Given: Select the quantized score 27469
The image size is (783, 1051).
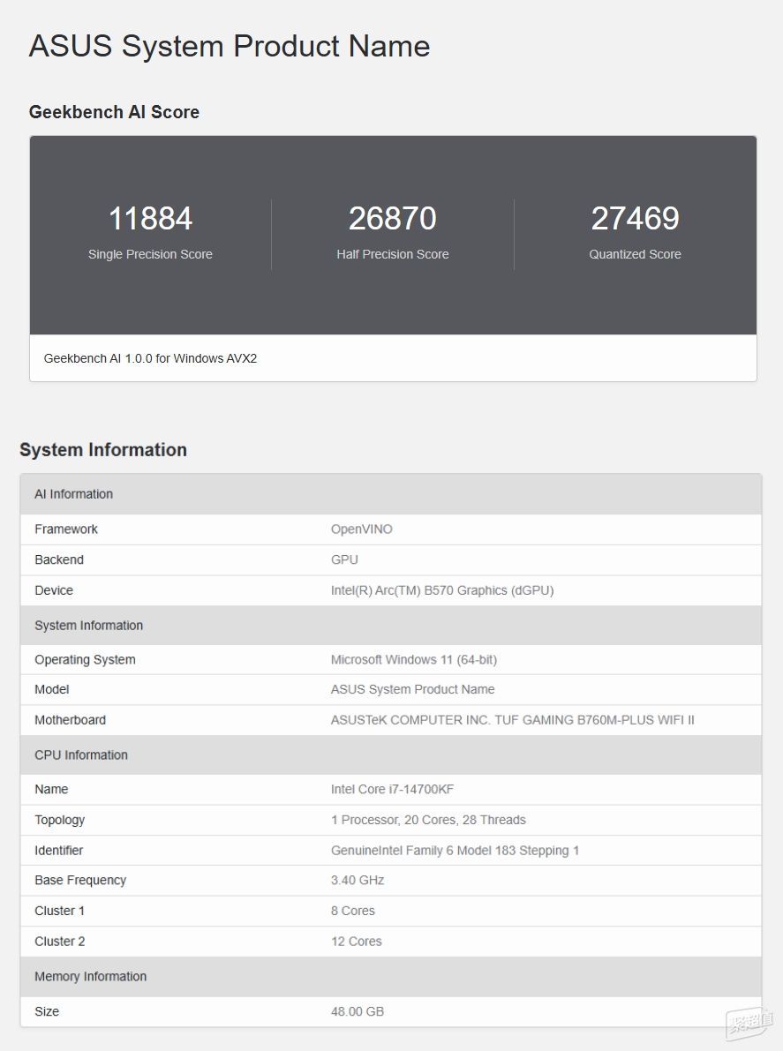Looking at the screenshot, I should [635, 219].
